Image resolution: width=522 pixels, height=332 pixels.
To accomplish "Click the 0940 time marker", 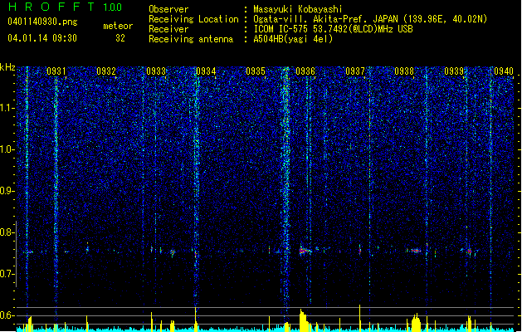I will 504,71.
